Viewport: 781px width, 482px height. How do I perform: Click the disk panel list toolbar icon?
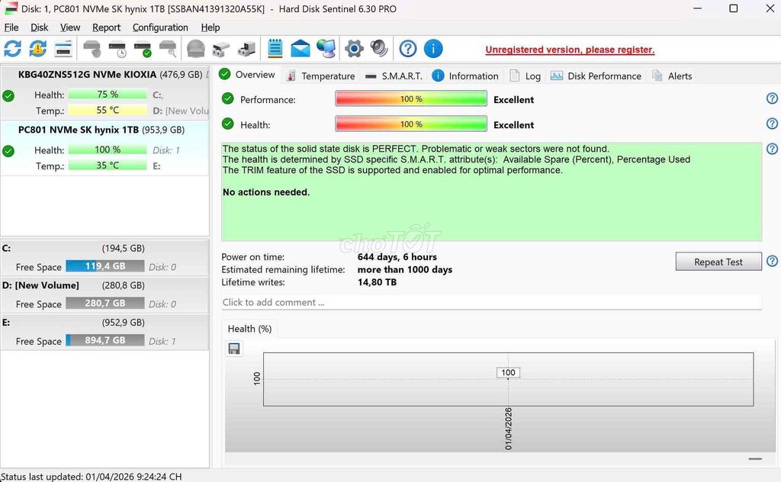pyautogui.click(x=63, y=49)
